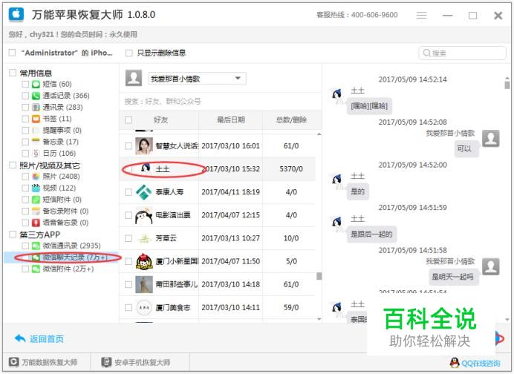This screenshot has width=514, height=374.
Task: Click the 日历 calendar icon
Action: pos(36,154)
